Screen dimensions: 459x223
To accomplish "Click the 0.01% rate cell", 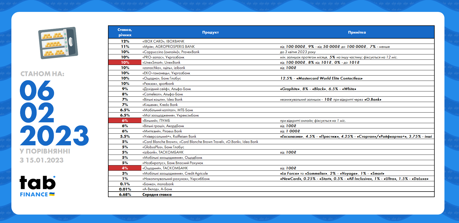I will click(125, 189).
